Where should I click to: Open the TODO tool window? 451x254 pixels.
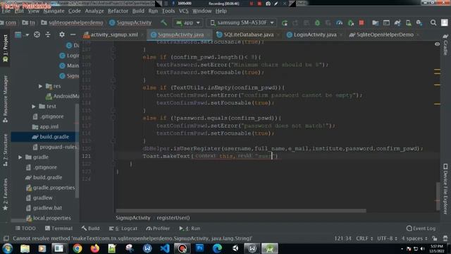click(x=25, y=228)
